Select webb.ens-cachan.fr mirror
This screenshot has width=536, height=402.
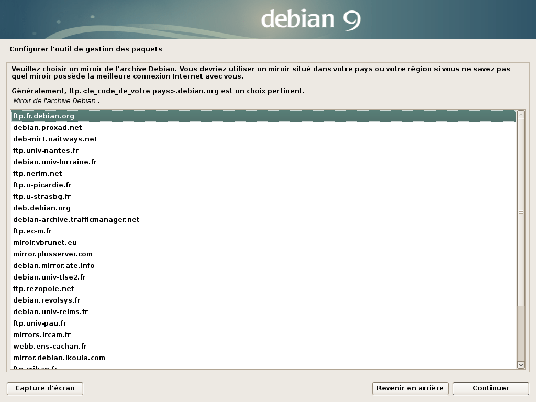click(x=263, y=347)
